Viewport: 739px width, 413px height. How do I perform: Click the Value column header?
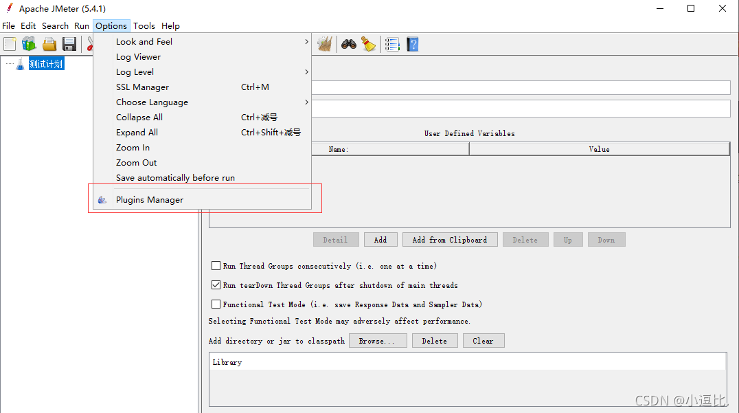pos(600,149)
